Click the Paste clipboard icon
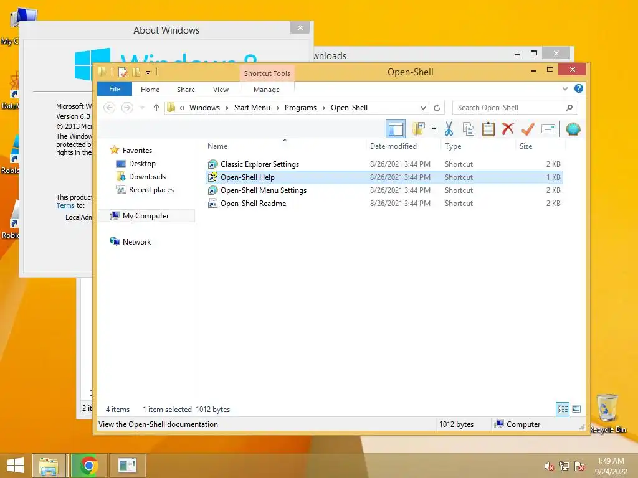Image resolution: width=638 pixels, height=478 pixels. click(488, 129)
